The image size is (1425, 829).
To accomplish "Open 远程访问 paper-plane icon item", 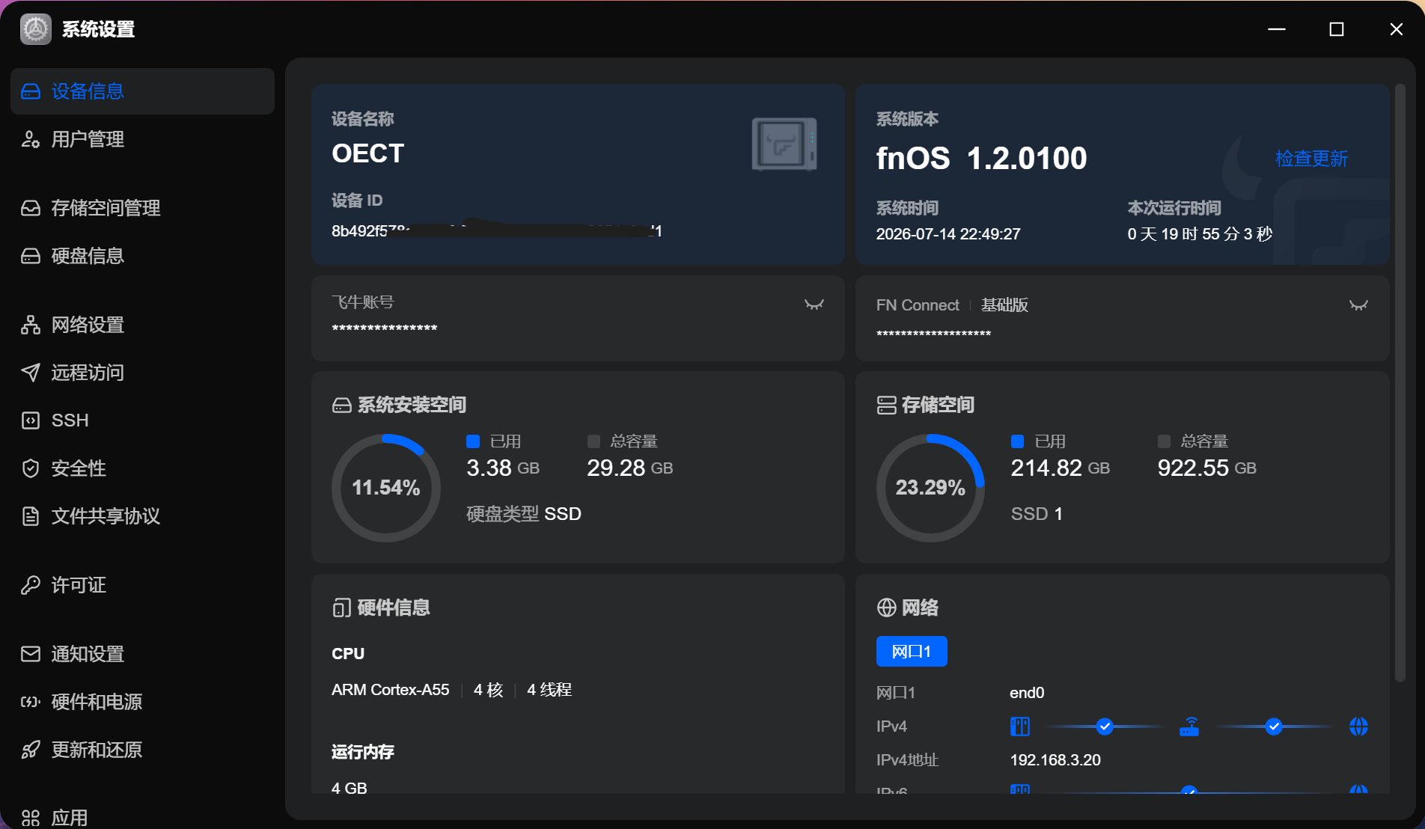I will click(142, 373).
